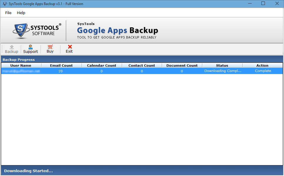Sort by Calendar Count column header

coord(102,66)
